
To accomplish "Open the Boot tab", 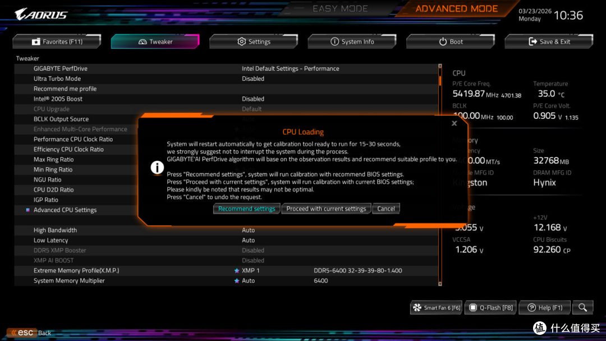I will (451, 42).
